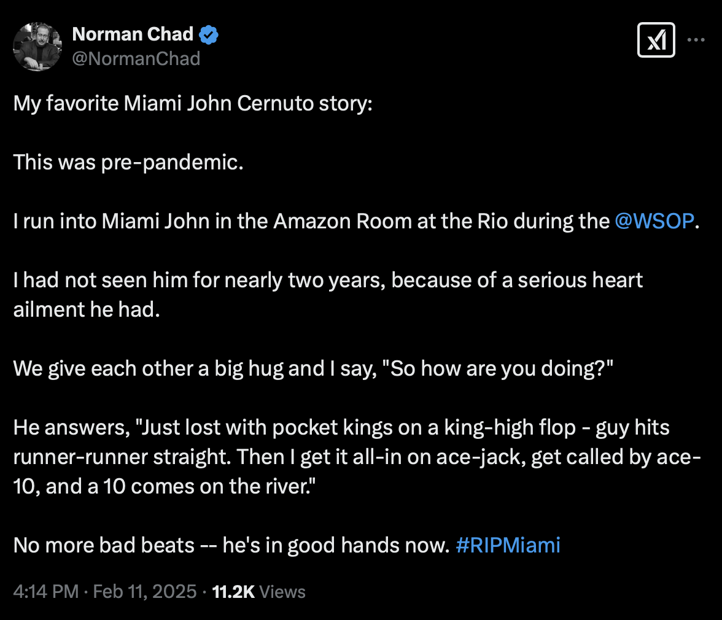Open the three-dot more options menu
The height and width of the screenshot is (620, 722).
(x=696, y=39)
